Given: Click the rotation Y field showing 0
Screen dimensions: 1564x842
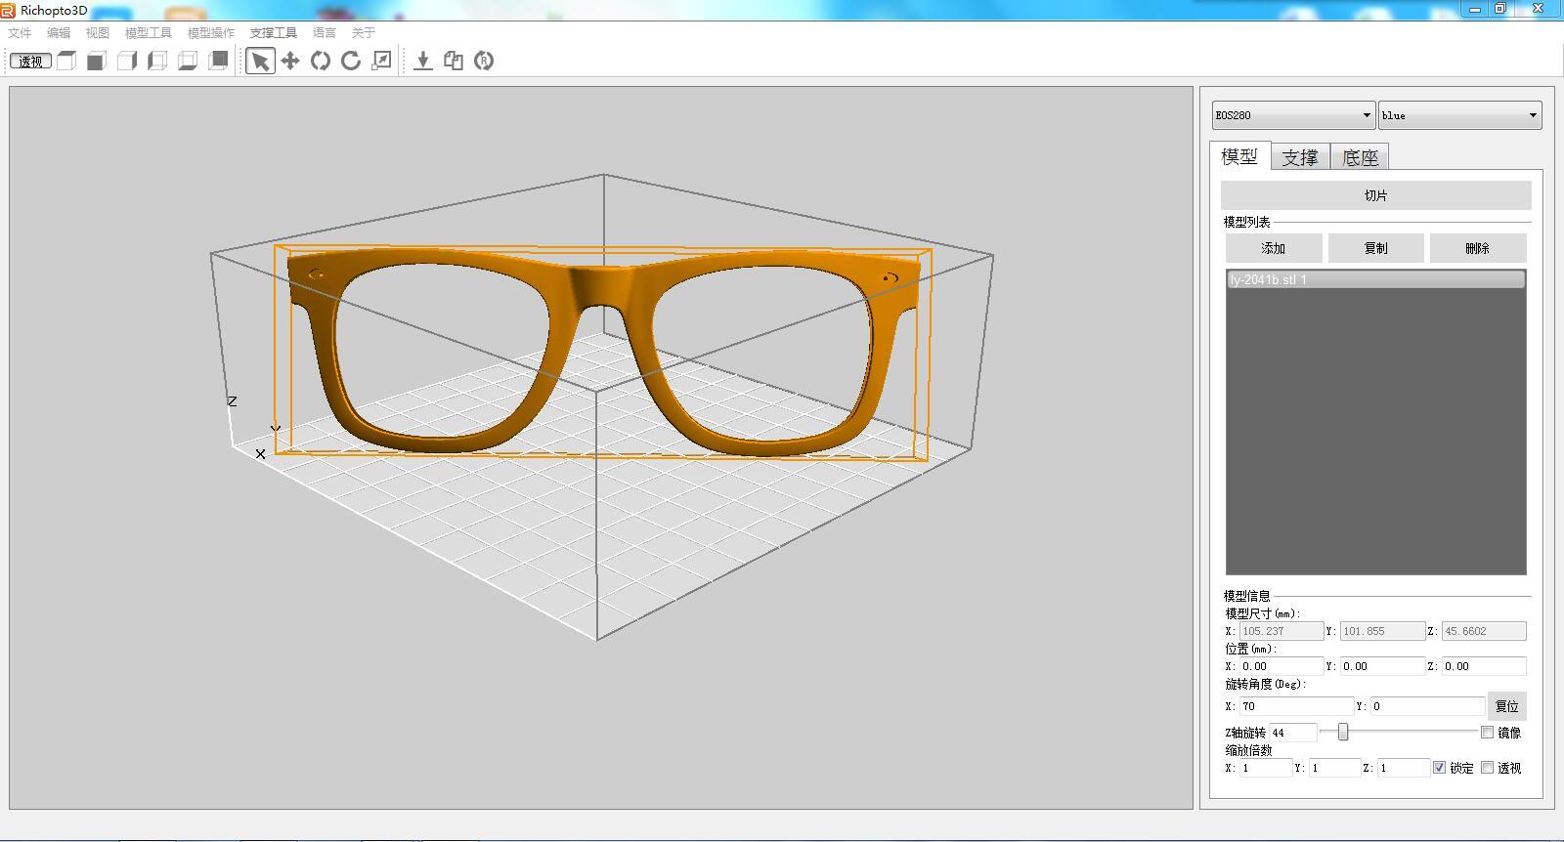Looking at the screenshot, I should point(1426,706).
